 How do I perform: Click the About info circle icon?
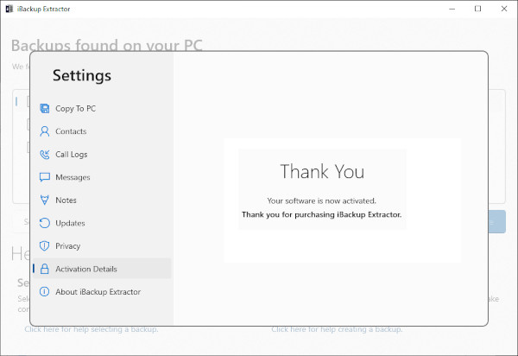[45, 291]
